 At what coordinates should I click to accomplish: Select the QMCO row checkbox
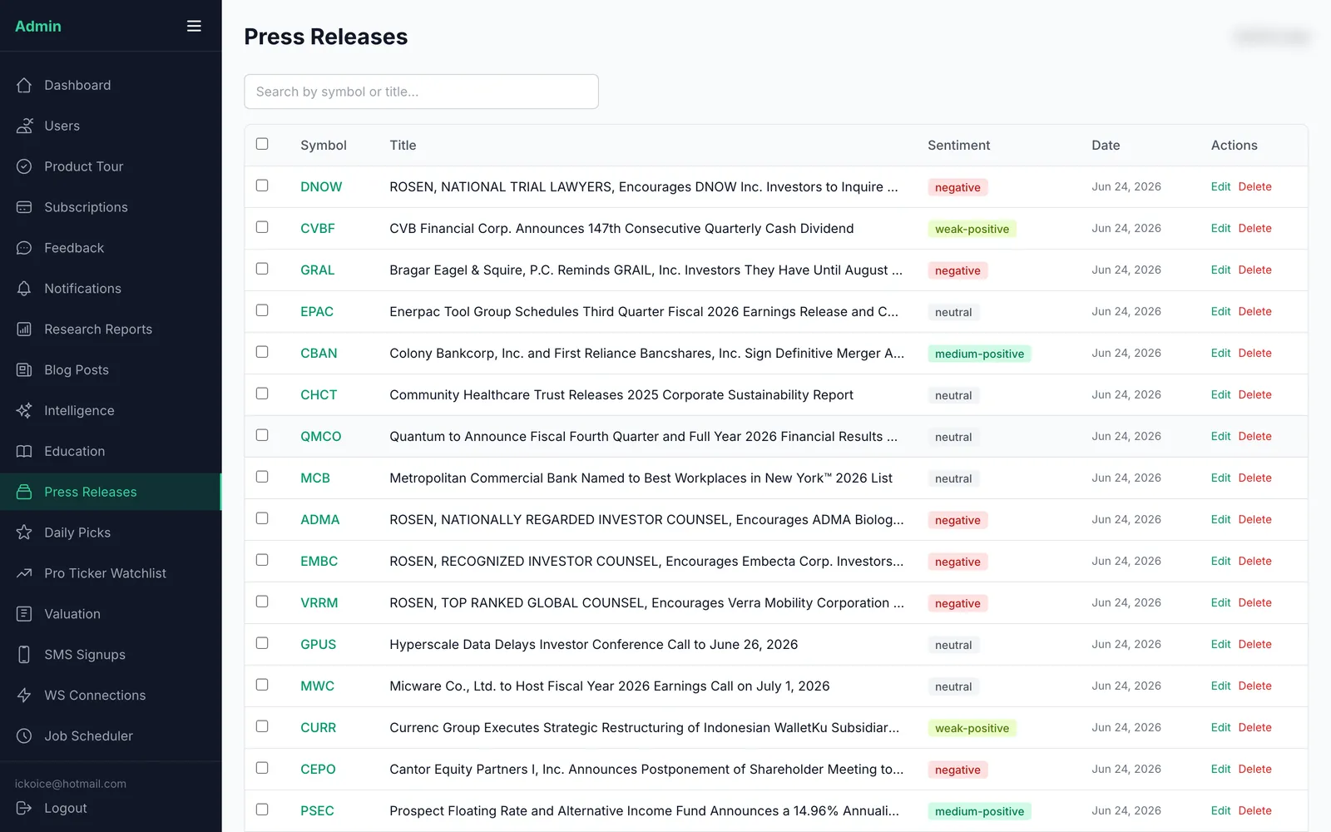[262, 435]
